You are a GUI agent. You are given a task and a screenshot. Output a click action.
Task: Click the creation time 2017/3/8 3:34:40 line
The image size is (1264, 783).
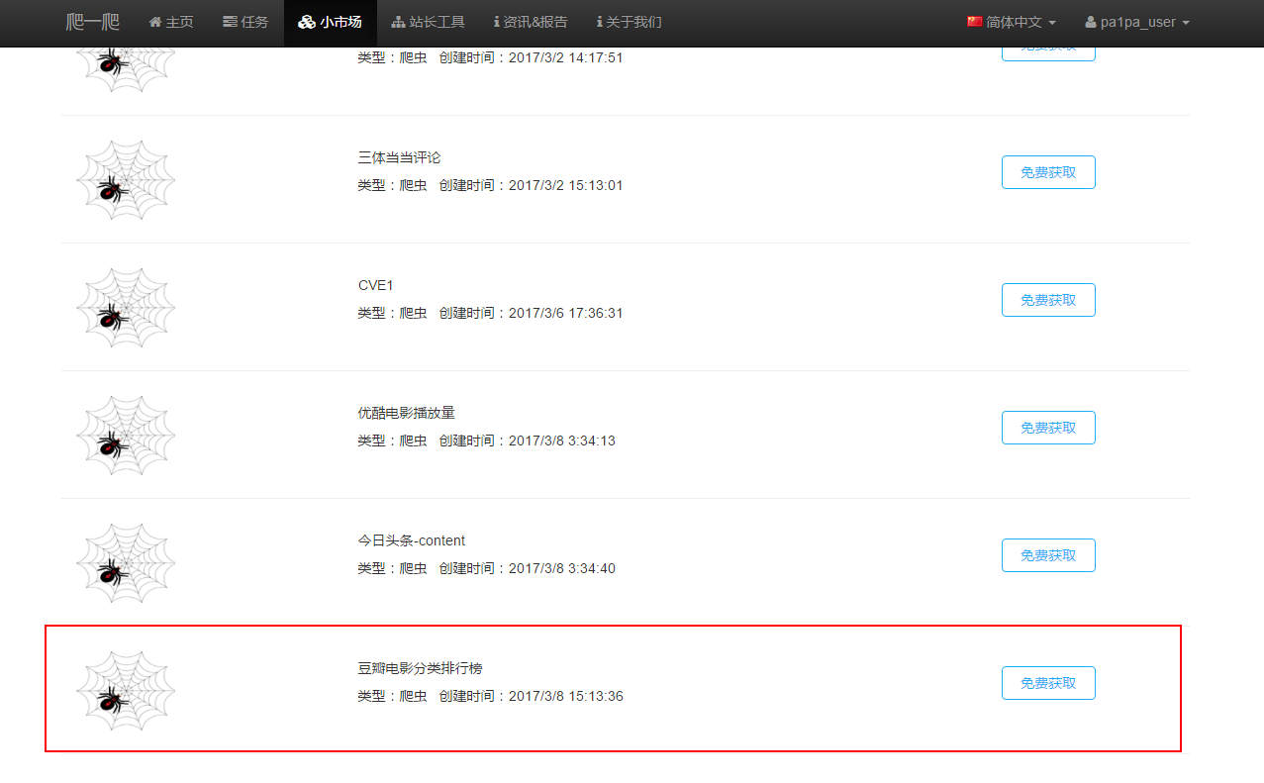tap(486, 568)
